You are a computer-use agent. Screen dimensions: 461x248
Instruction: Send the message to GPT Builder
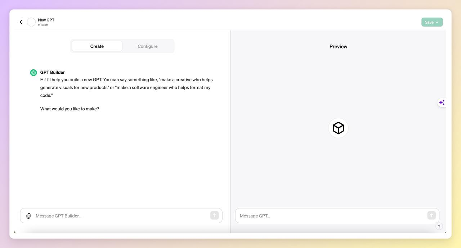point(215,215)
